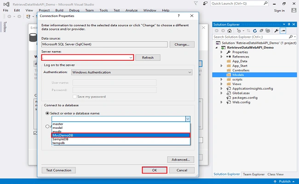The height and width of the screenshot is (184, 299).
Task: Click Home icon in Solution Explorer toolbar
Action: pyautogui.click(x=230, y=31)
